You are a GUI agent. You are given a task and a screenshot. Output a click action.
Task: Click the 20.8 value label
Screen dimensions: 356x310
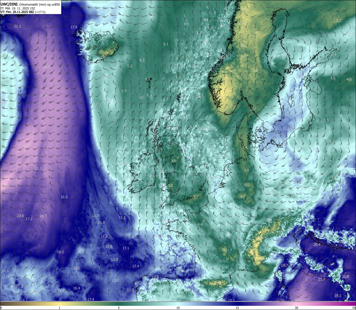pos(345,277)
